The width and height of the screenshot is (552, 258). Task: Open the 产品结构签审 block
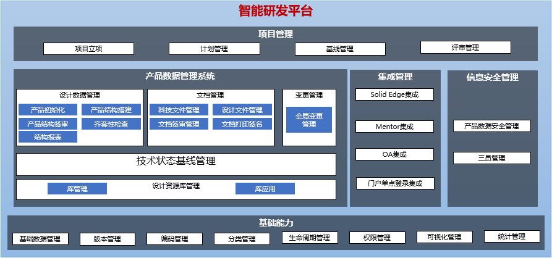[x=48, y=123]
